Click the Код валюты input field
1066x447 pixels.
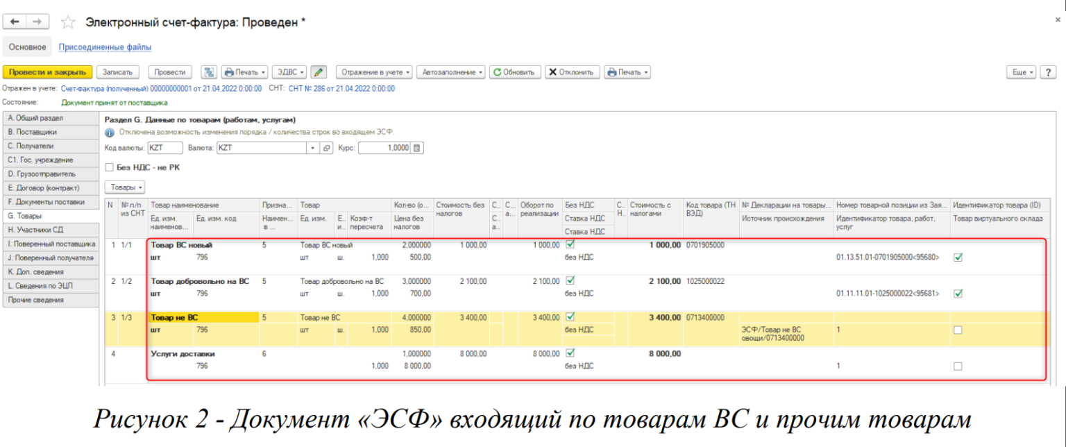(x=165, y=148)
